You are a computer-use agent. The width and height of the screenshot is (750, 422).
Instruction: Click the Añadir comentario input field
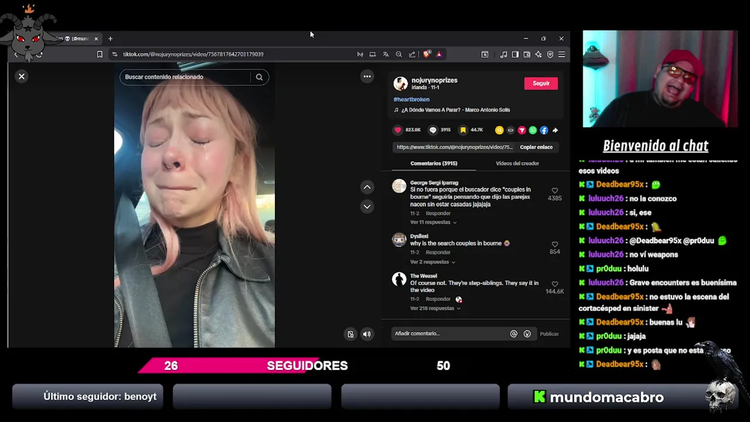[449, 333]
